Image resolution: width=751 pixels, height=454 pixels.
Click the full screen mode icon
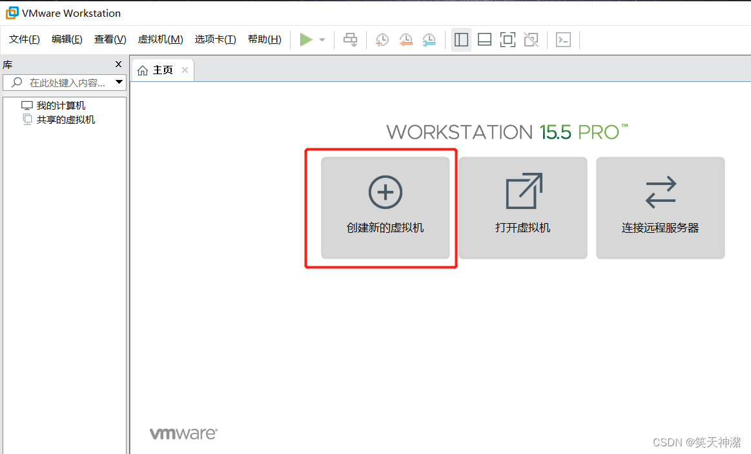pyautogui.click(x=508, y=40)
